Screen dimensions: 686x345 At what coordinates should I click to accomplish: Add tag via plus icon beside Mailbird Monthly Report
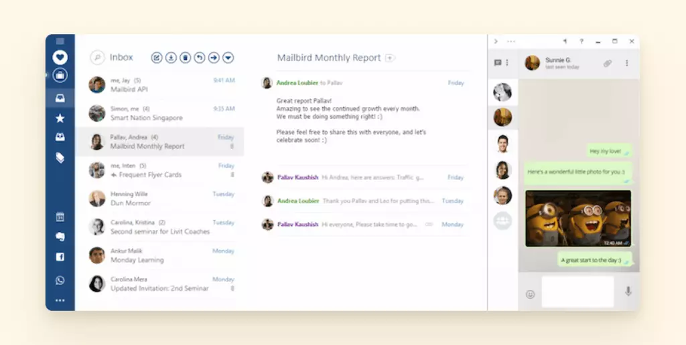pos(390,58)
